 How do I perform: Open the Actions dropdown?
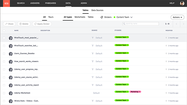tap(178, 17)
